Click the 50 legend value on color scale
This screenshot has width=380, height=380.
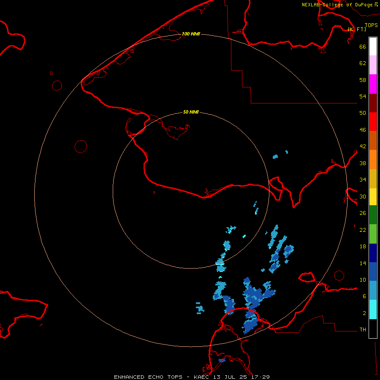pos(363,113)
